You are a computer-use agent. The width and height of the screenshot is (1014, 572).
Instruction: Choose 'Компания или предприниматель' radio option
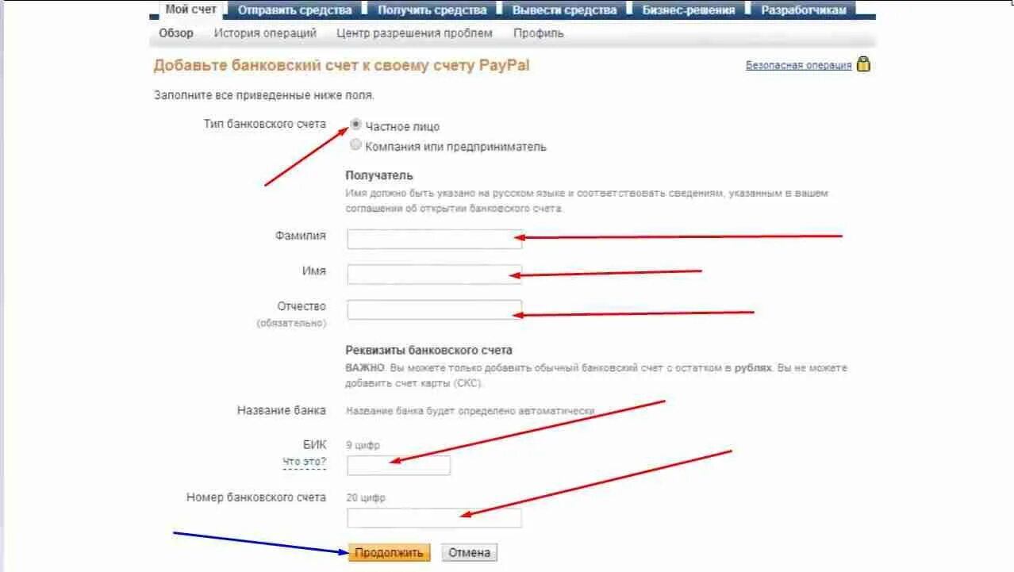[x=356, y=145]
